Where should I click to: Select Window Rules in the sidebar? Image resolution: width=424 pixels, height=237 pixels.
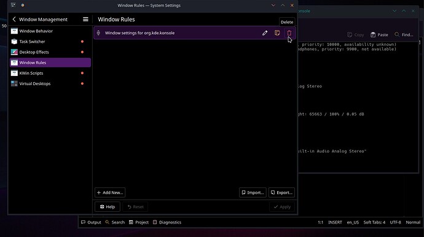tap(50, 62)
